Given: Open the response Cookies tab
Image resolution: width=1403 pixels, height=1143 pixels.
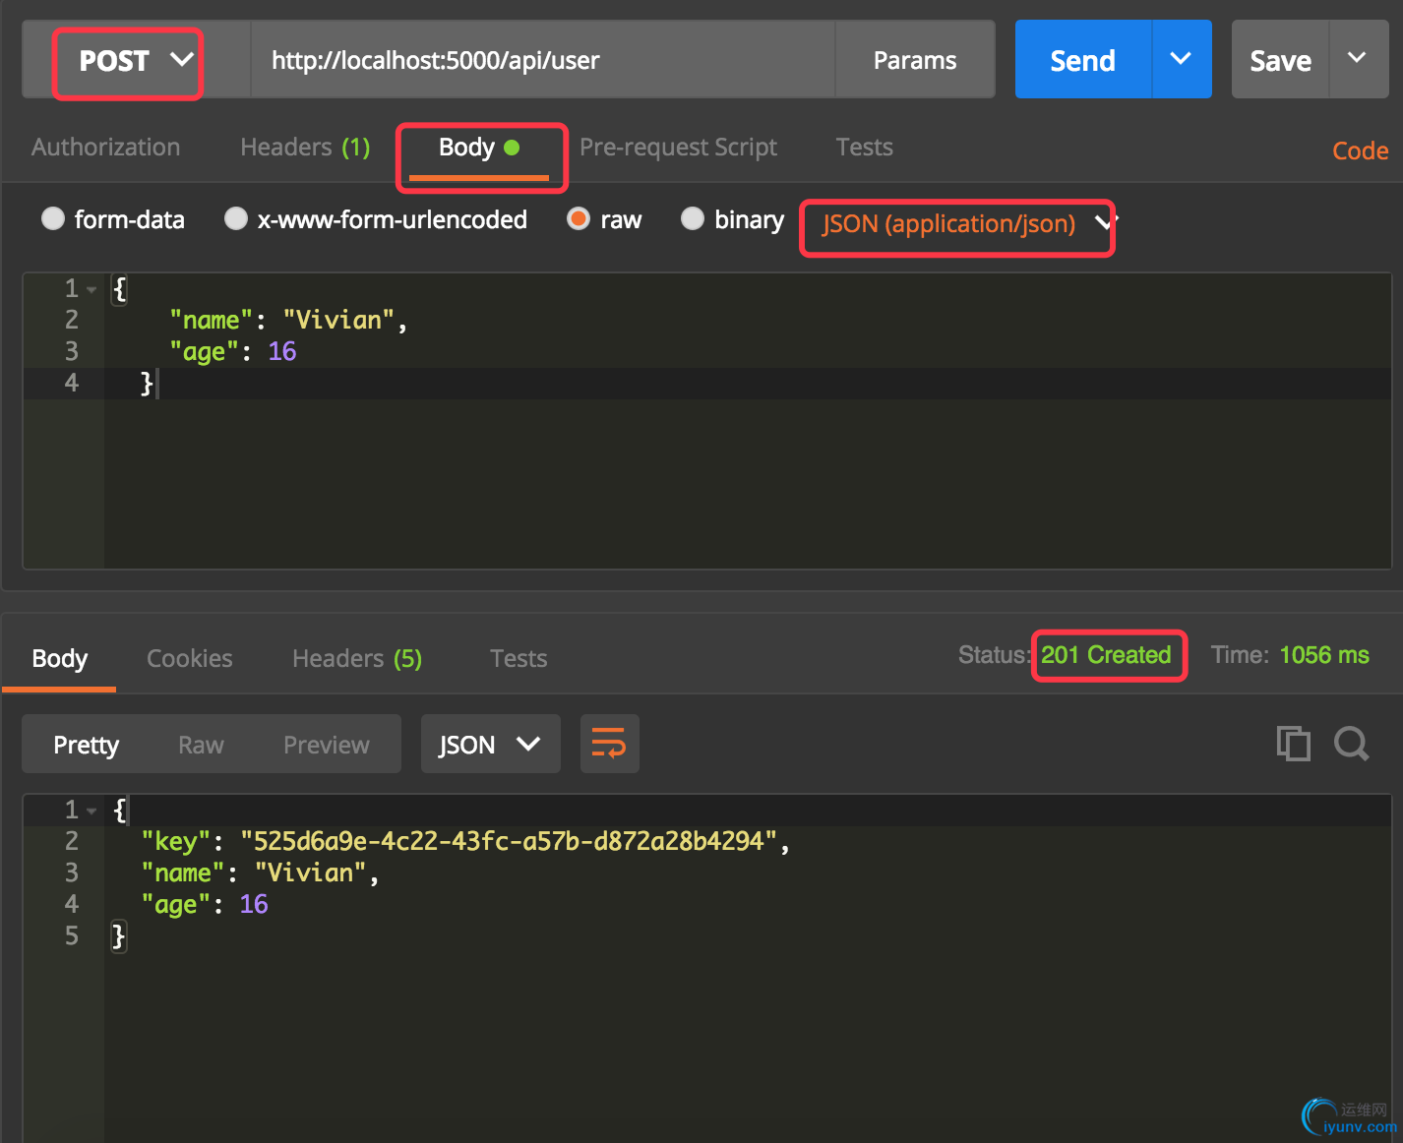Looking at the screenshot, I should coord(190,658).
